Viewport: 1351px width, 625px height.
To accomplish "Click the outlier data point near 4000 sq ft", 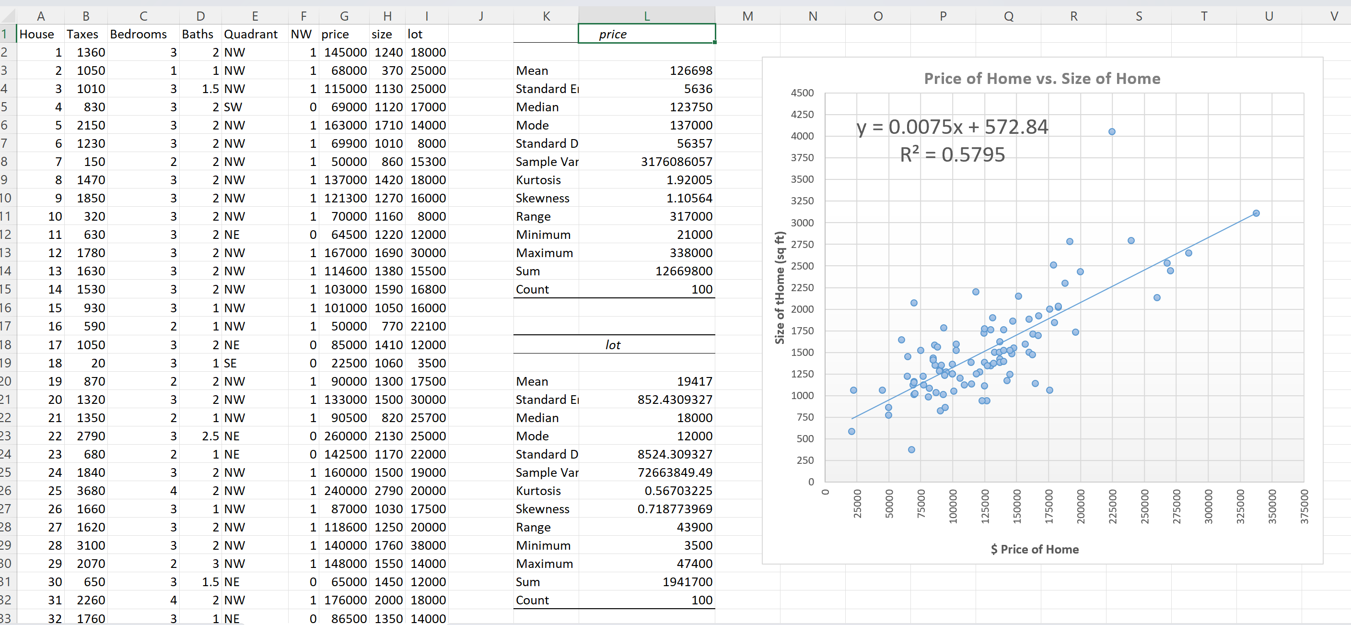I will tap(1112, 132).
